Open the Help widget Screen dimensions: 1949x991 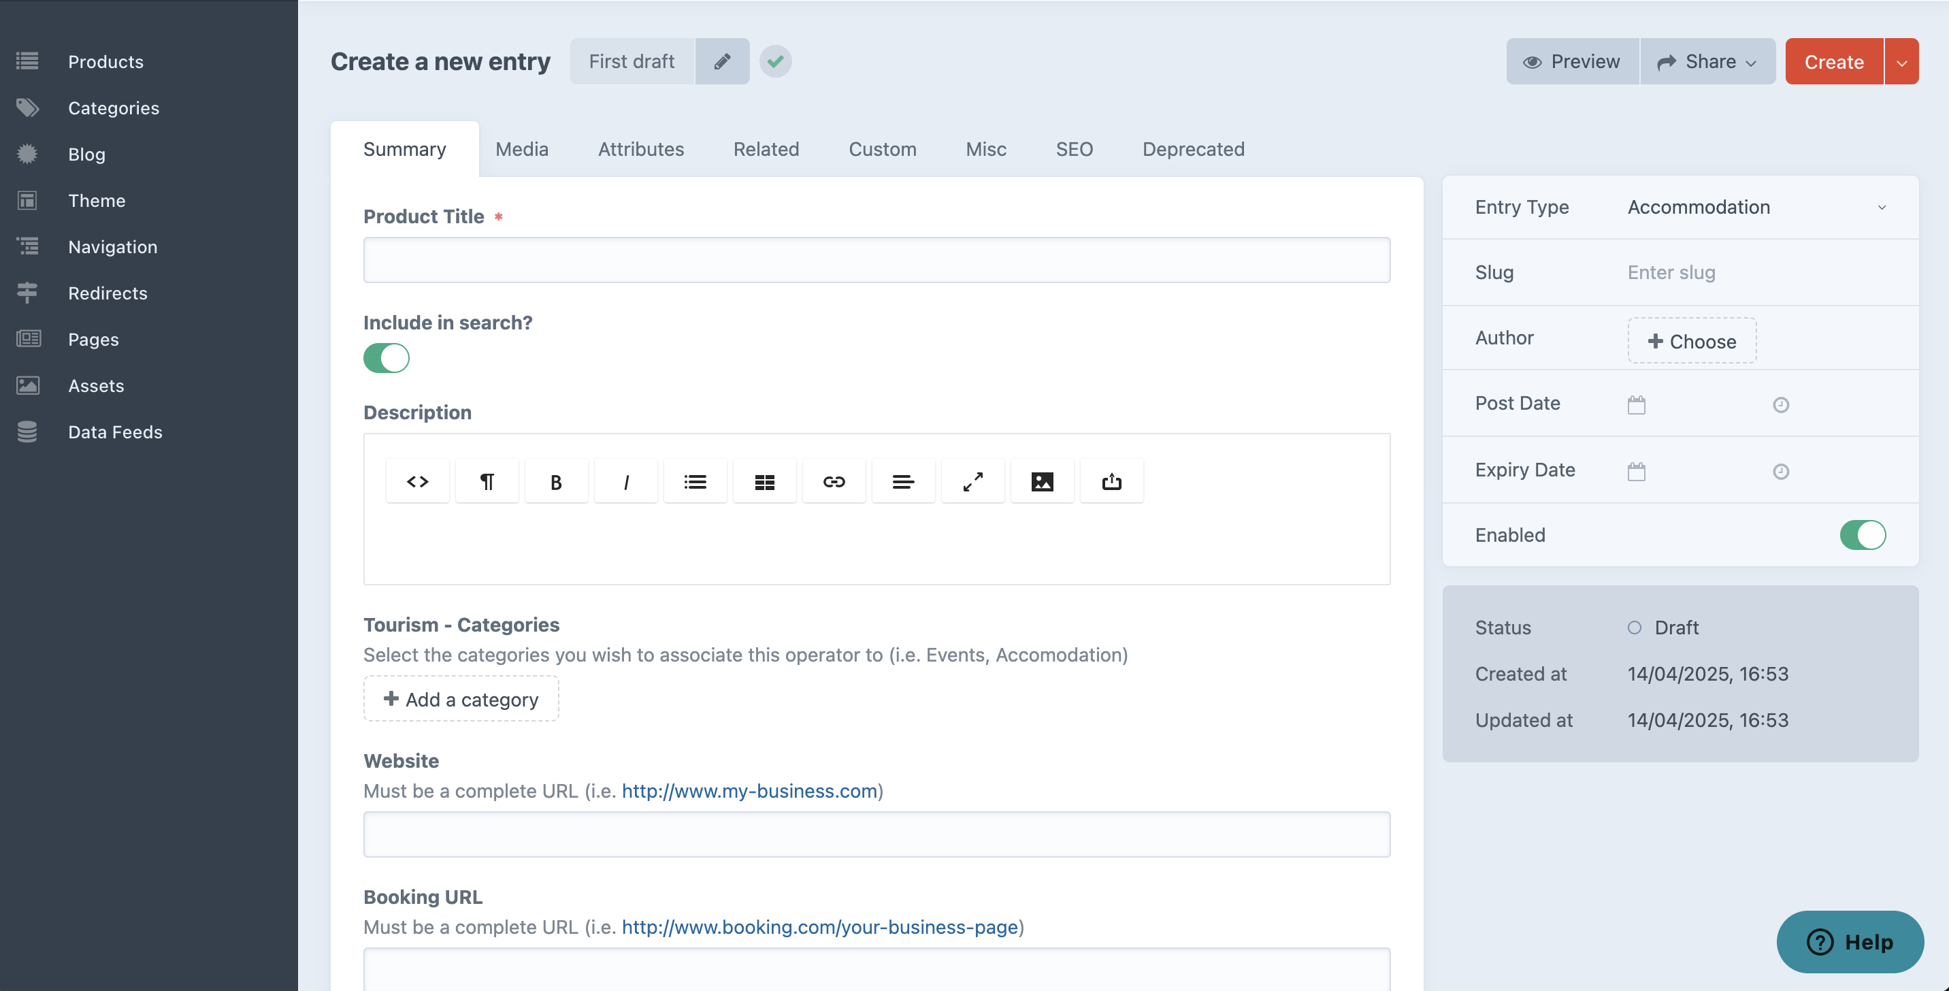coord(1850,941)
